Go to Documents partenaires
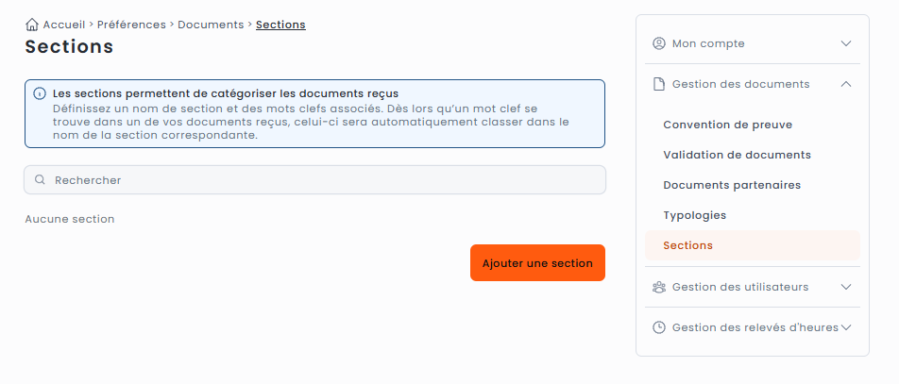 pos(732,185)
